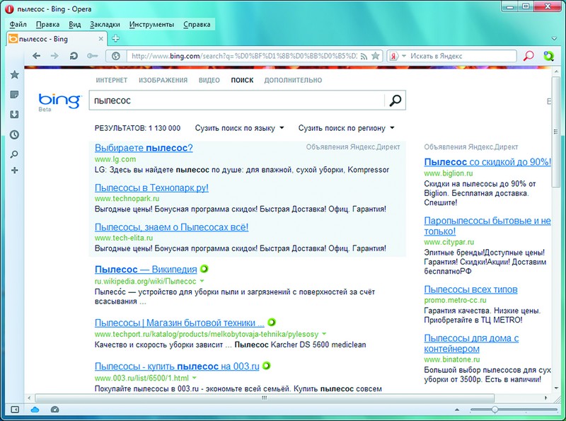The height and width of the screenshot is (421, 566).
Task: Open 'Пылесос со скидкой до 90%!' ad
Action: (487, 162)
